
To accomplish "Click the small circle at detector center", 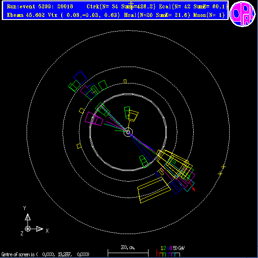I will [x=128, y=132].
